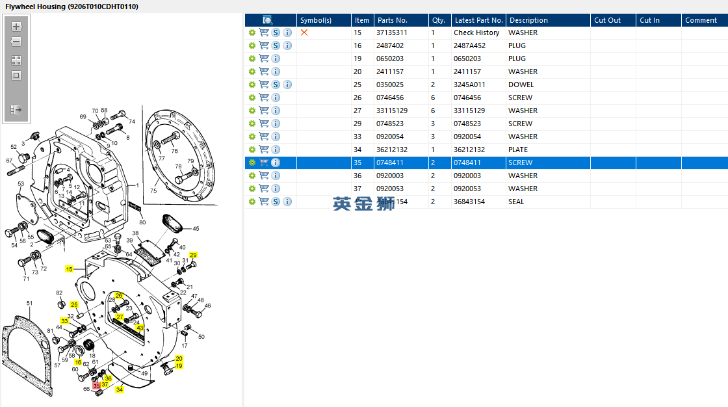
Task: Click the Check History text for item 15
Action: click(x=476, y=33)
